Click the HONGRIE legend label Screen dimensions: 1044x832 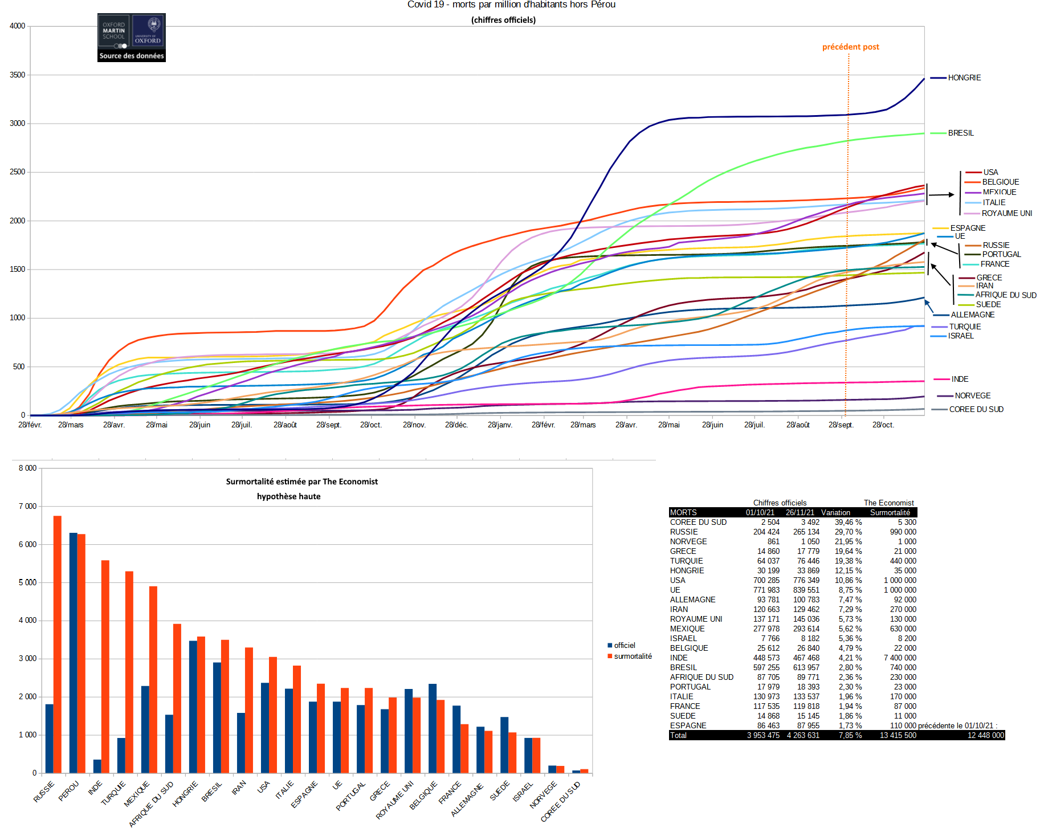tap(964, 78)
